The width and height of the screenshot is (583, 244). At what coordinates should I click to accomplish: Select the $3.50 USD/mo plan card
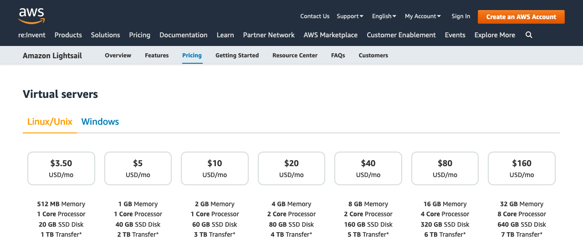61,168
